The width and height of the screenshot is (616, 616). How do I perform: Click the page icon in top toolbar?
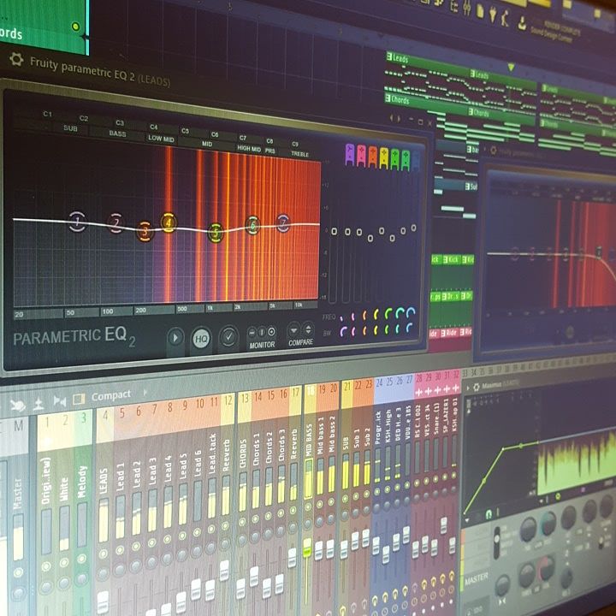[x=480, y=11]
